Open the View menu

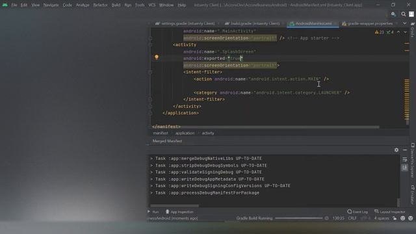[x=35, y=5]
